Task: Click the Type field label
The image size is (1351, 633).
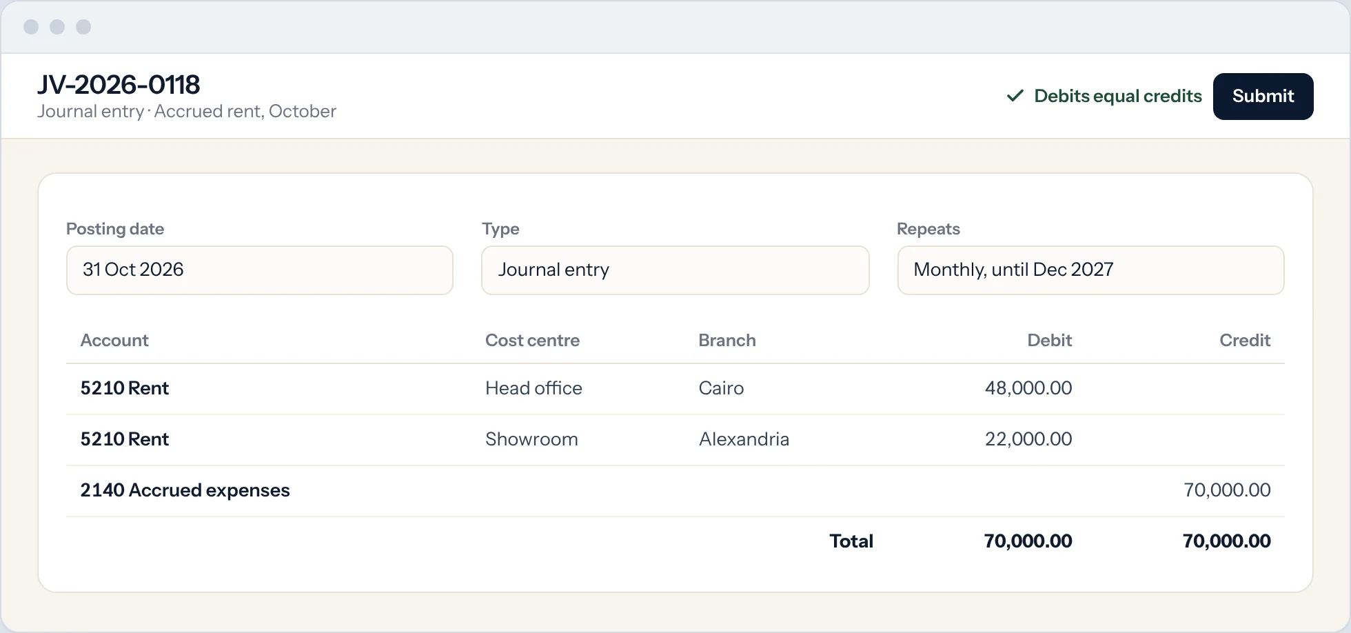Action: point(500,229)
